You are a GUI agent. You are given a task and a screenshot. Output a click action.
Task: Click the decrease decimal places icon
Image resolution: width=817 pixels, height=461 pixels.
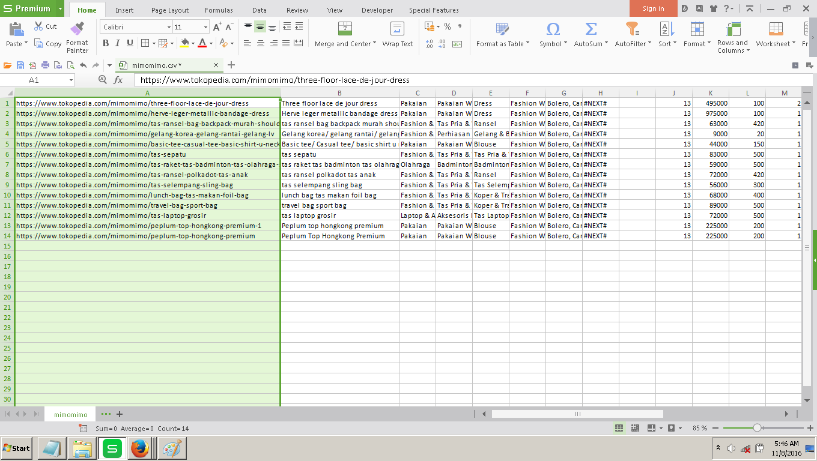click(442, 43)
